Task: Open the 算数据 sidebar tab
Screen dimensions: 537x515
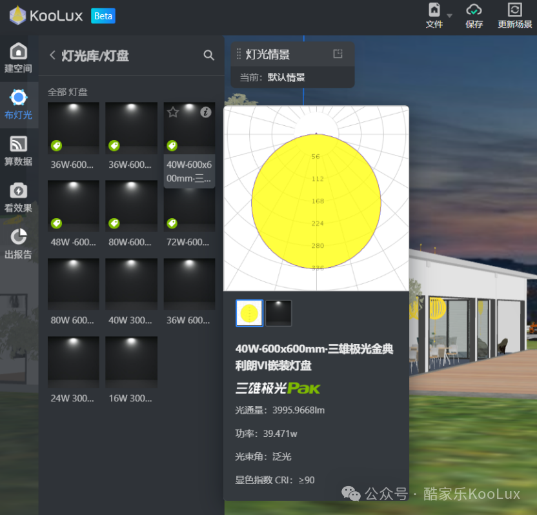Action: (18, 151)
